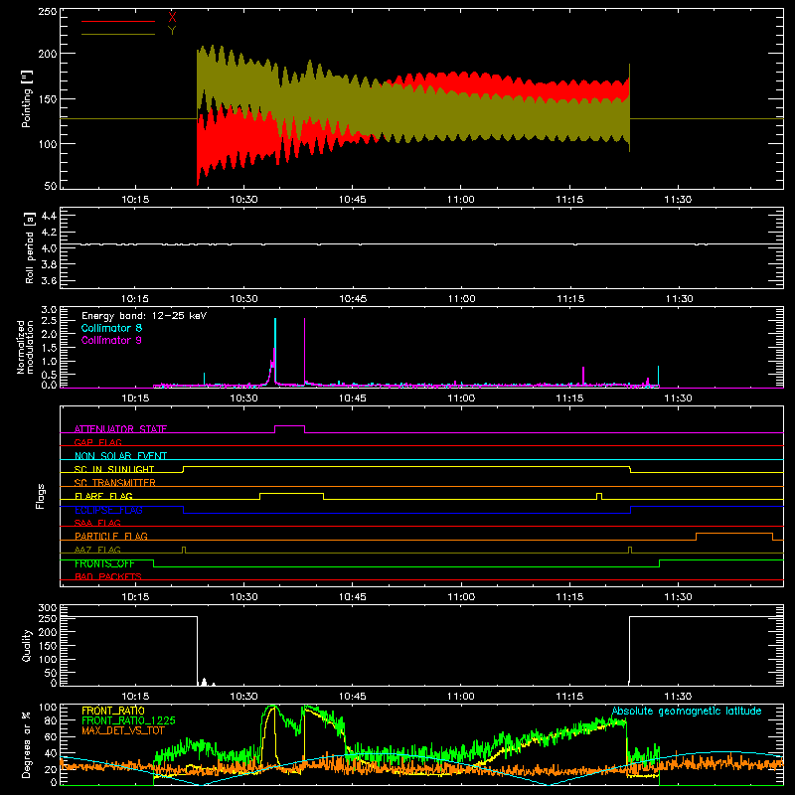Click the SC_IN_SUNLIGHT flag label
This screenshot has width=795, height=795.
(x=114, y=469)
